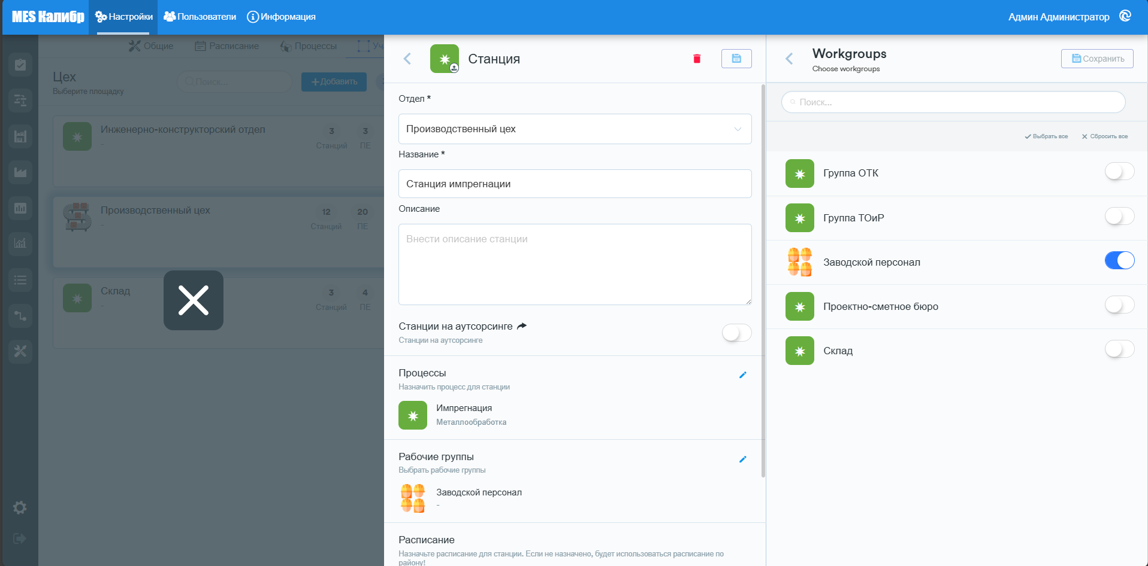Image resolution: width=1148 pixels, height=566 pixels.
Task: Click the factory sidebar icon
Action: [x=20, y=136]
